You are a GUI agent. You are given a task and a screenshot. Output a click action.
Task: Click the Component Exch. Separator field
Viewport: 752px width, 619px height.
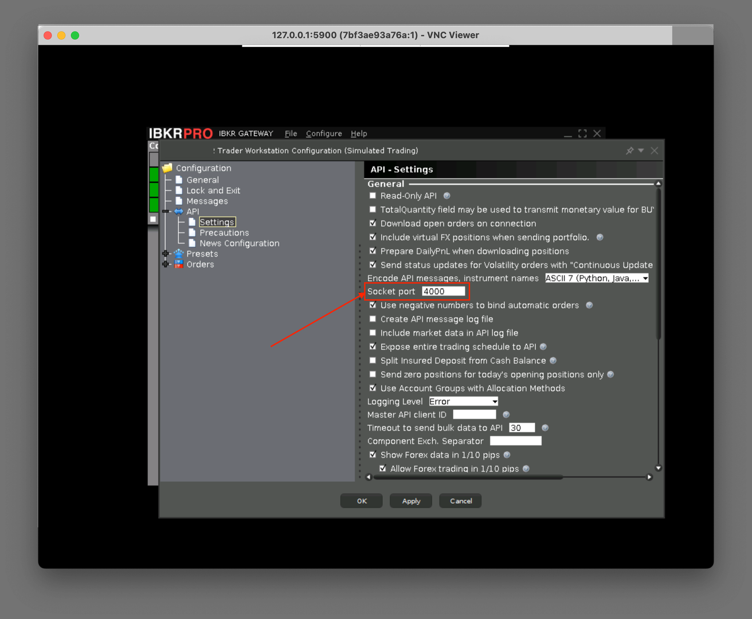point(516,441)
